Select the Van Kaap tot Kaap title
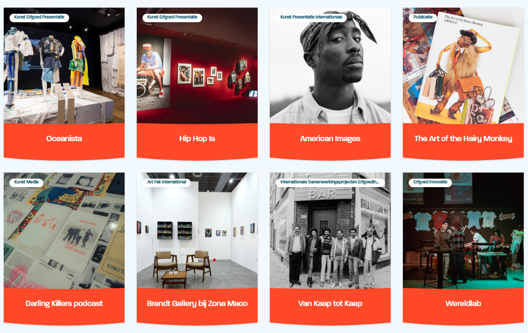Viewport: 528px width, 333px height. (x=330, y=303)
